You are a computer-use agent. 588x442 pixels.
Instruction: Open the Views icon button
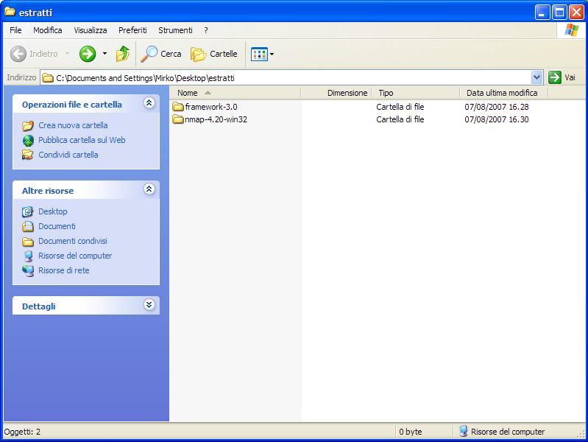tap(259, 54)
